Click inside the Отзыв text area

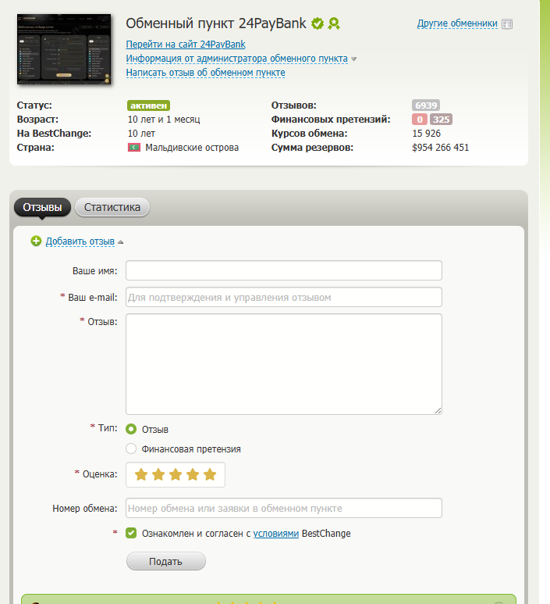(x=284, y=364)
